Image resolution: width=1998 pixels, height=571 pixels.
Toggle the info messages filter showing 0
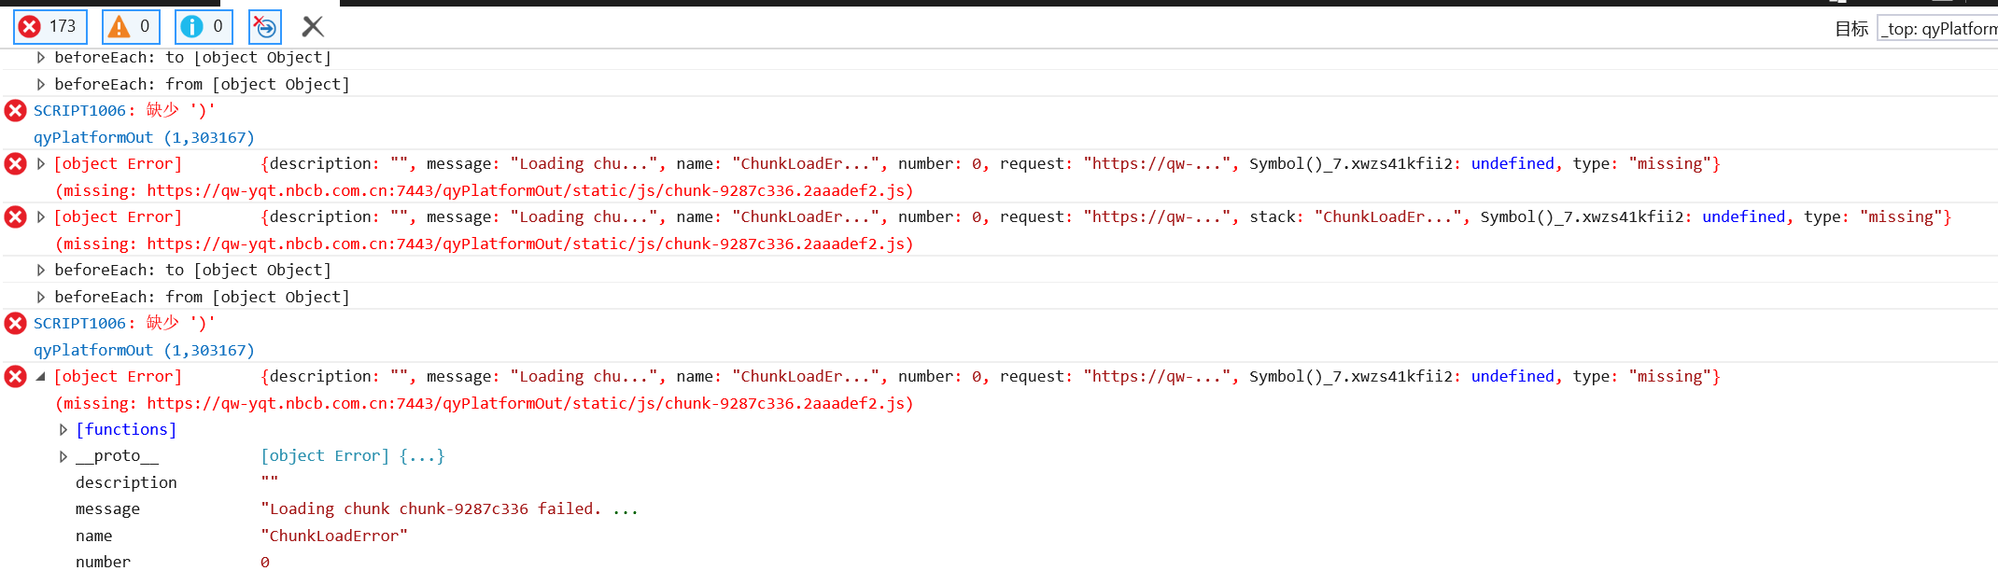tap(204, 27)
